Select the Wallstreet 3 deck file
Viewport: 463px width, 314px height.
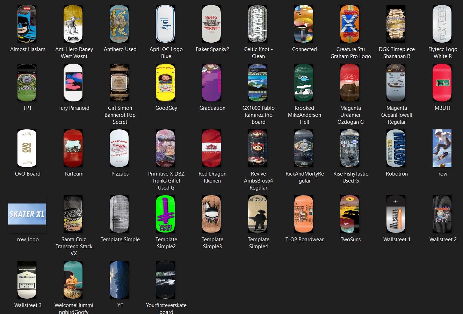pyautogui.click(x=27, y=280)
